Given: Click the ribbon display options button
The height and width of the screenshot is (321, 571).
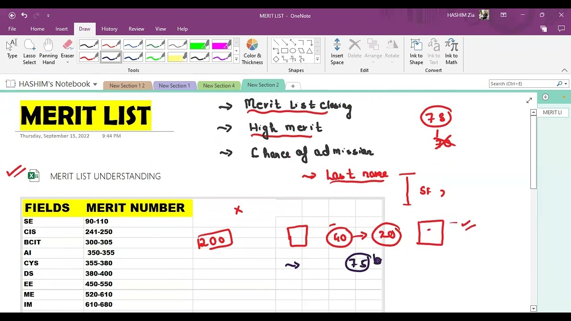Looking at the screenshot, I should [x=503, y=15].
